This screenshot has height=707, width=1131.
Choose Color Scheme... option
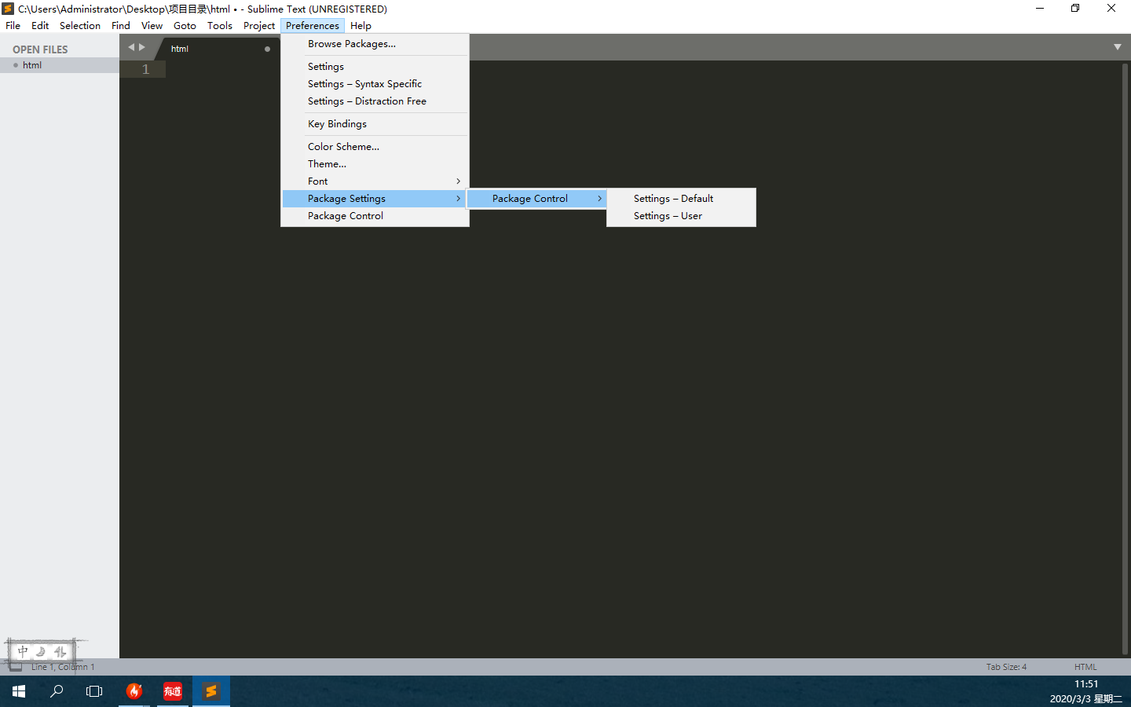375,147
